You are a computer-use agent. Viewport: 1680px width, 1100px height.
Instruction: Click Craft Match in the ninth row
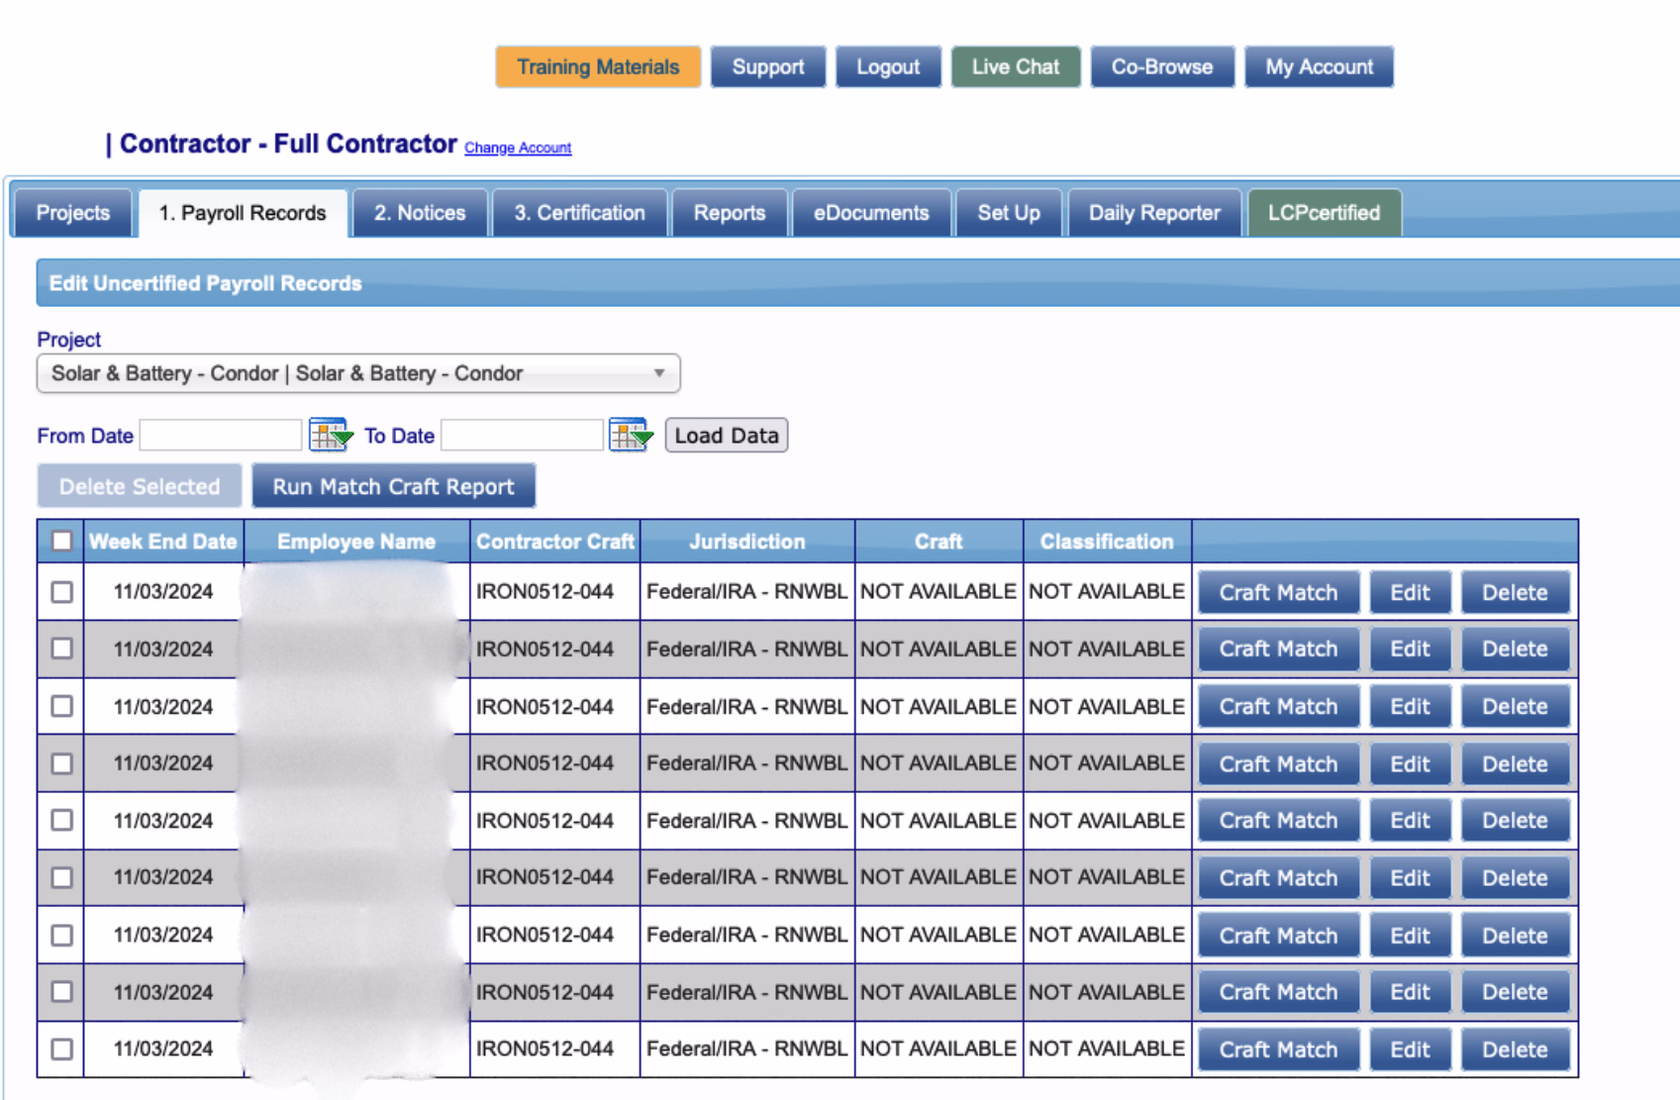pos(1278,1049)
